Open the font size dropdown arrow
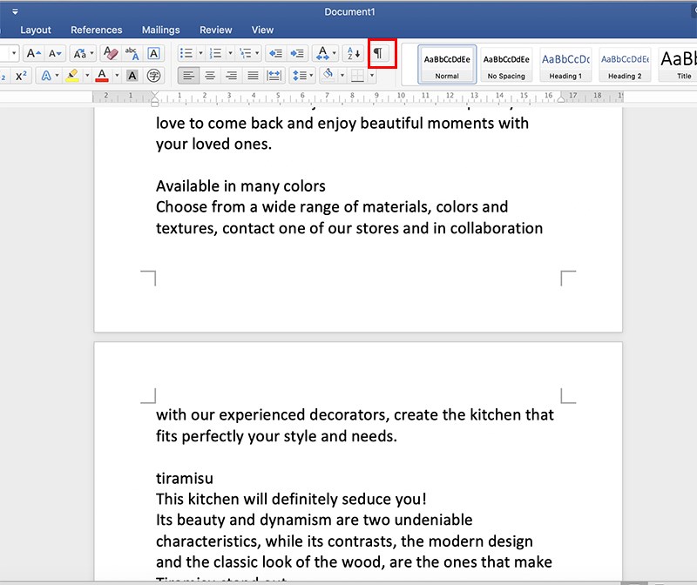Screen dimensions: 697x585 [x=14, y=54]
